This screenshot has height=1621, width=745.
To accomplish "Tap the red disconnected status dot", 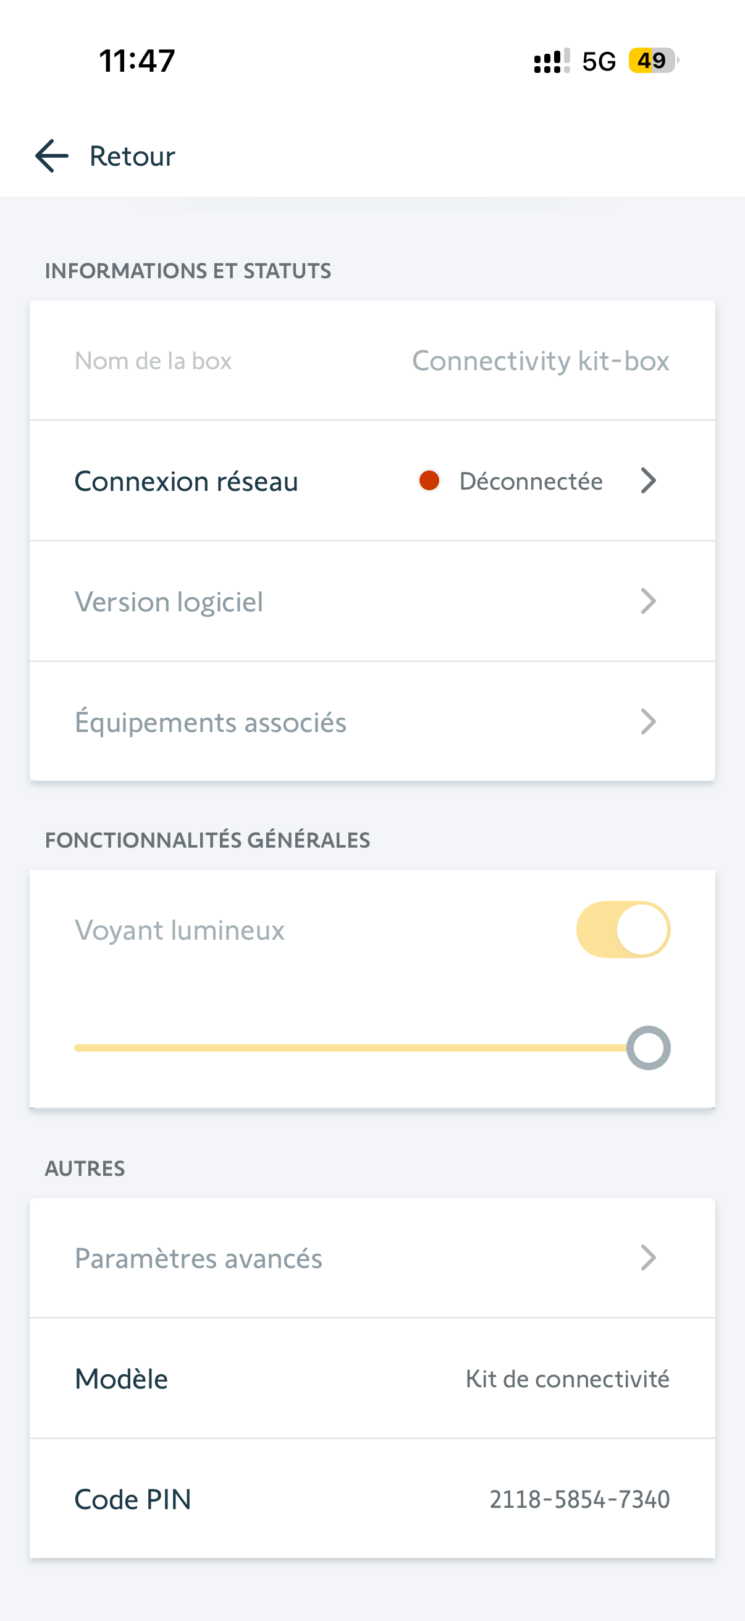I will [x=429, y=481].
